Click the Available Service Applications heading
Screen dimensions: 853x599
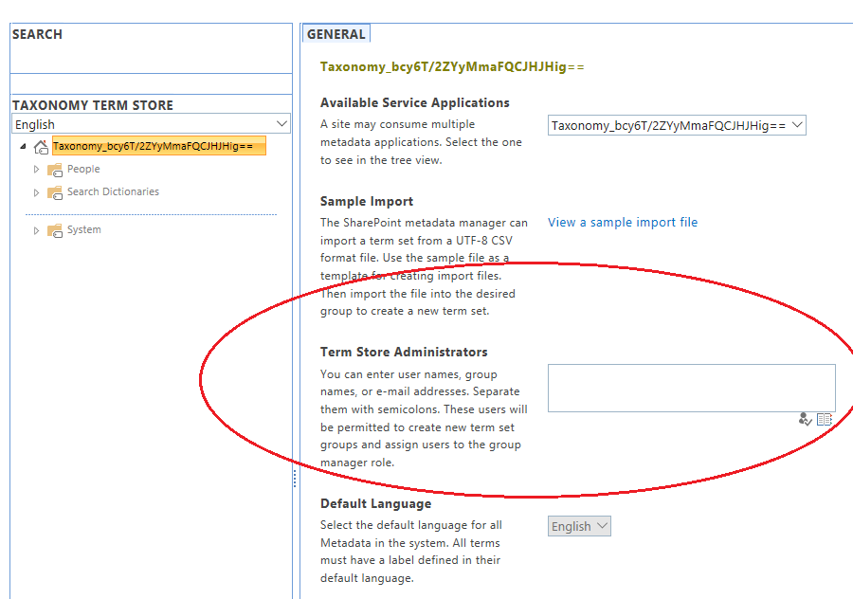point(414,102)
